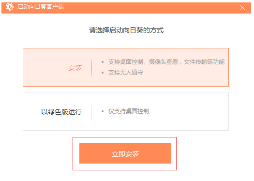Viewport: 254px width, 181px height.
Task: Click the bullet before 仅支持桌面控制
Action: pyautogui.click(x=103, y=111)
